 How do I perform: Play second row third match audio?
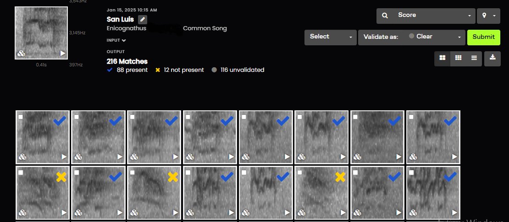(176, 212)
